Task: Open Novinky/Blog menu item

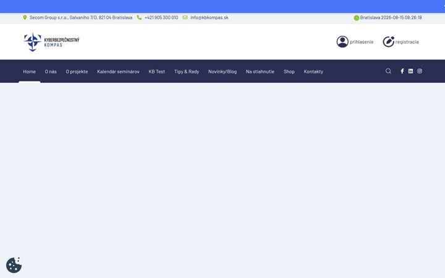Action: [x=222, y=72]
